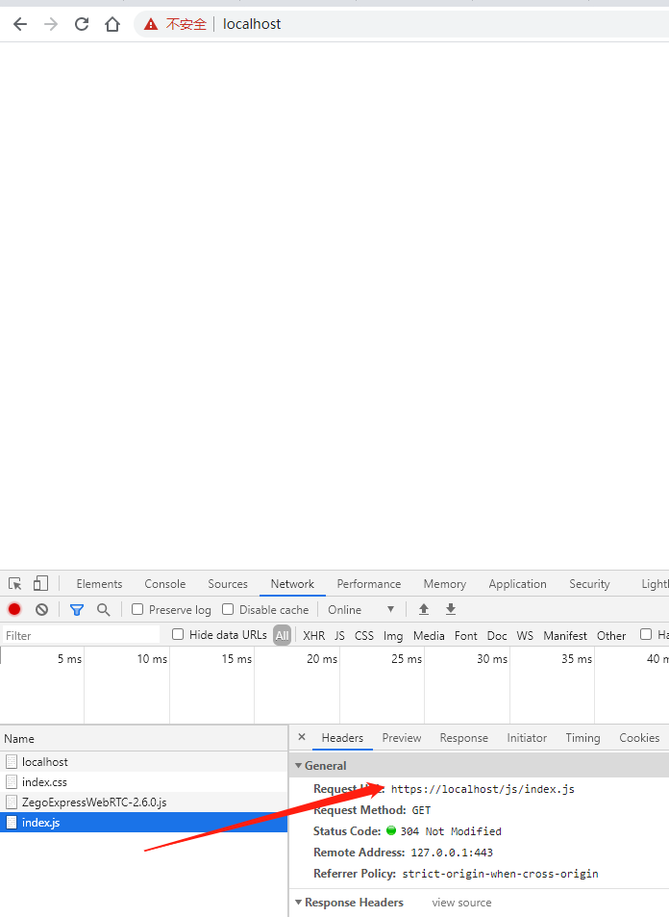Open the Timing tab
The image size is (669, 917).
pyautogui.click(x=582, y=738)
